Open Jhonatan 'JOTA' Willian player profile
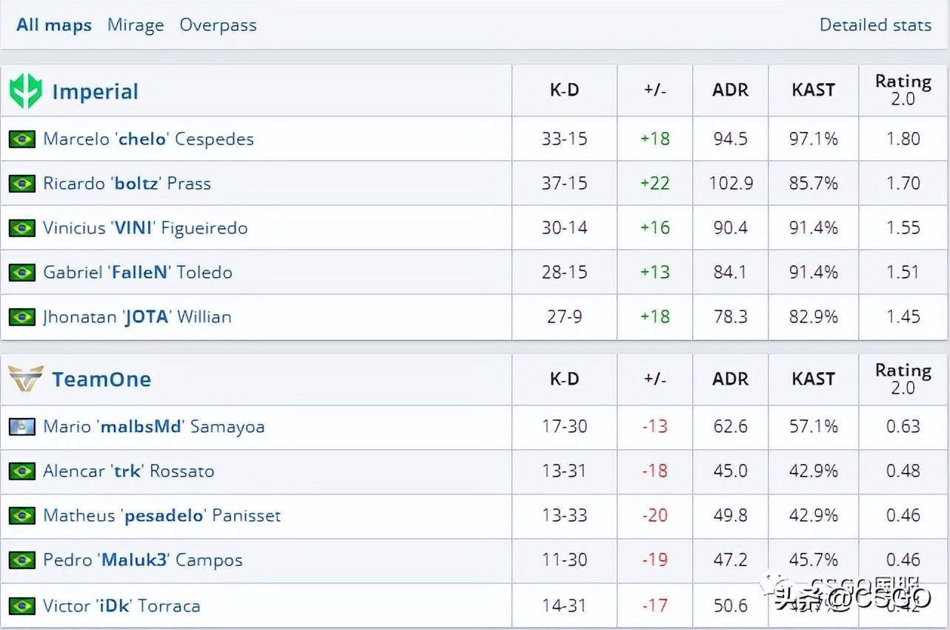 point(137,316)
